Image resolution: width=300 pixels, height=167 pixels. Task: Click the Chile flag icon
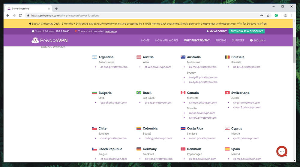94,128
